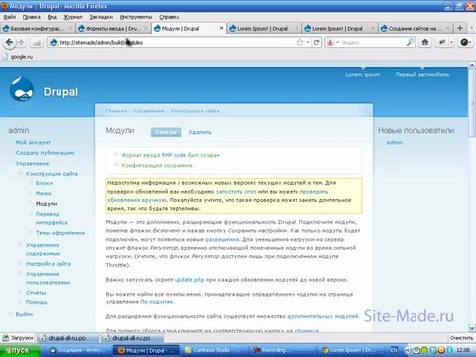Click the add-on icon next to Home
The image size is (476, 357).
pos(442,42)
